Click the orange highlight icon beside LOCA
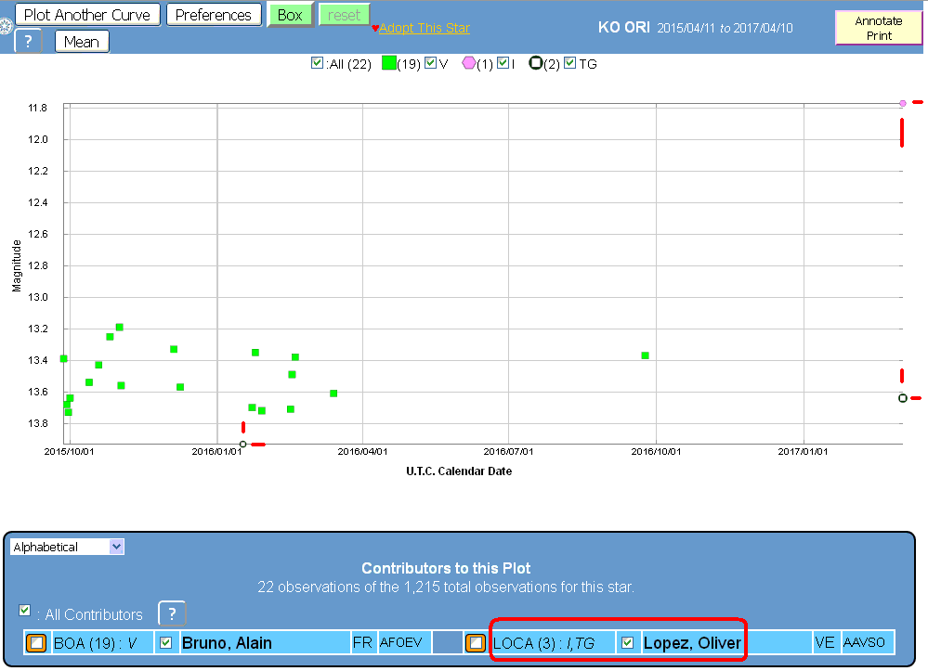This screenshot has height=671, width=928. pos(476,642)
